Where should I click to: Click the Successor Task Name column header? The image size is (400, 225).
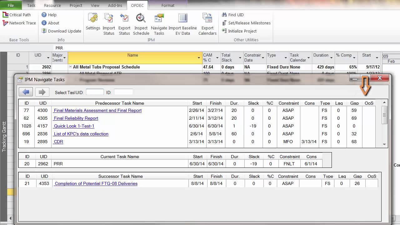tap(121, 176)
